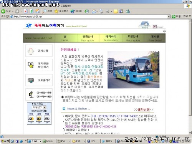Viewport: 192px width, 144px height.
Task: Open the Back button history dropdown arrow
Action: 13,12
